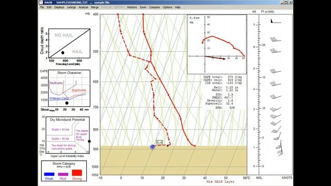The height and width of the screenshot is (186, 331).
Task: Click the top wind flag near 7 km
Action: (276, 21)
